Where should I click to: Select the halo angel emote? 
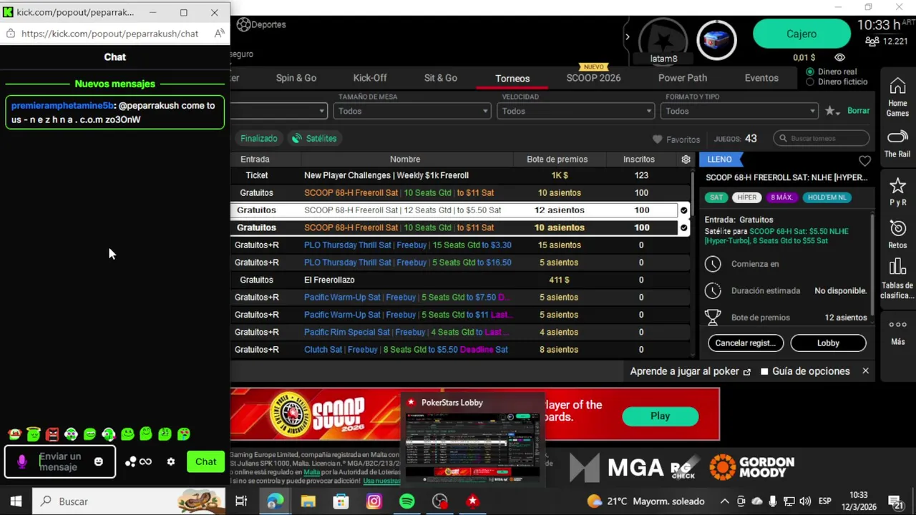point(34,433)
